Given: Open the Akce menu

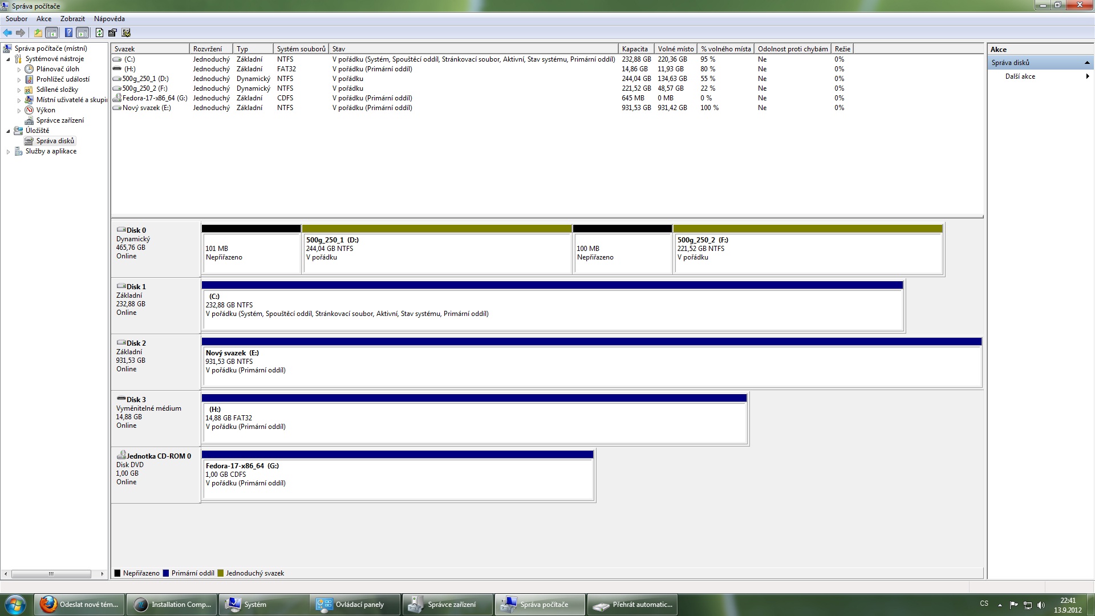Looking at the screenshot, I should tap(44, 19).
